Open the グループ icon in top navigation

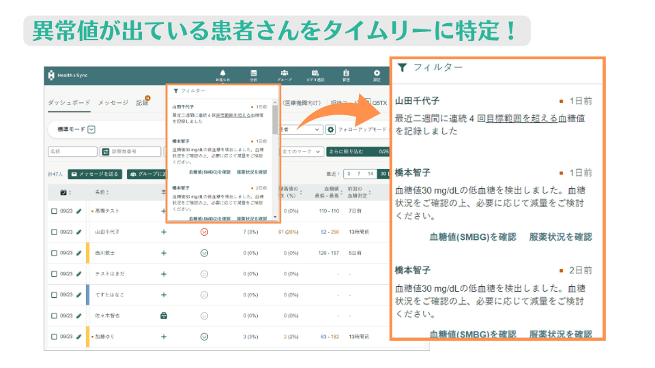coord(284,74)
